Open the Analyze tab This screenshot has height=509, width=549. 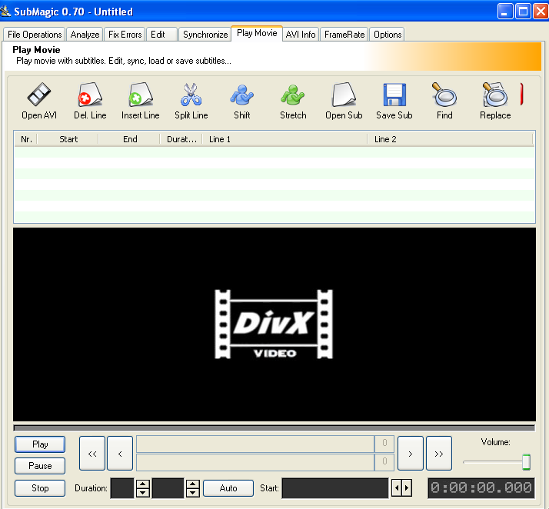pos(85,35)
